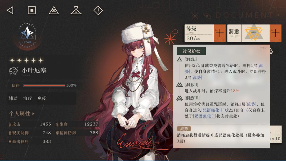Tap the Star afflatus emblem
This screenshot has width=286, height=161.
27,34
